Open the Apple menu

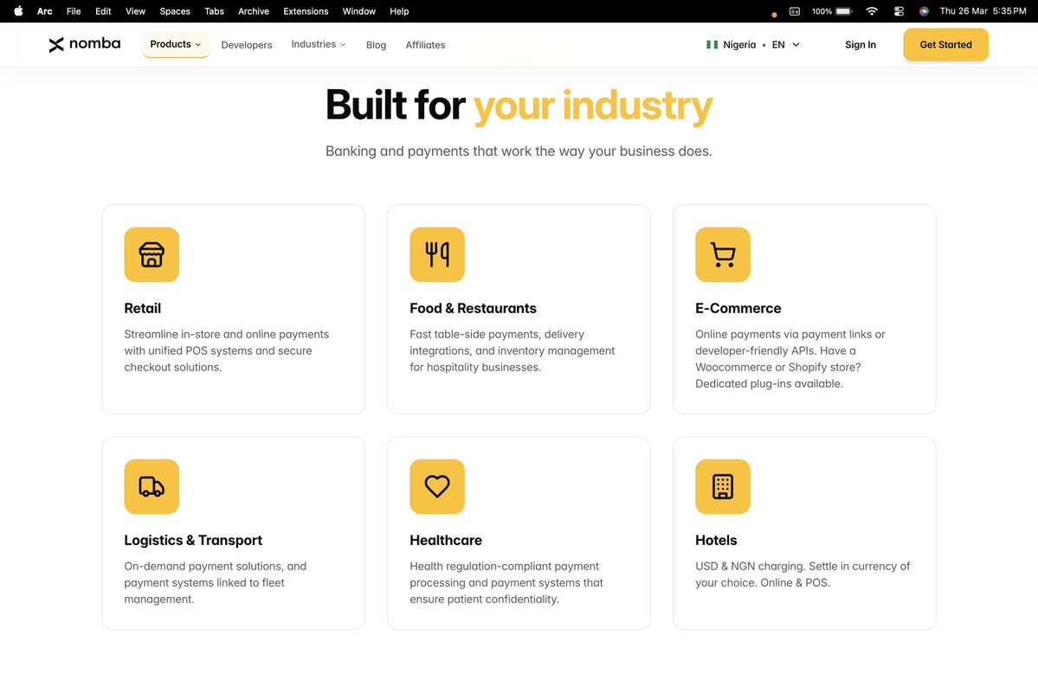click(18, 11)
